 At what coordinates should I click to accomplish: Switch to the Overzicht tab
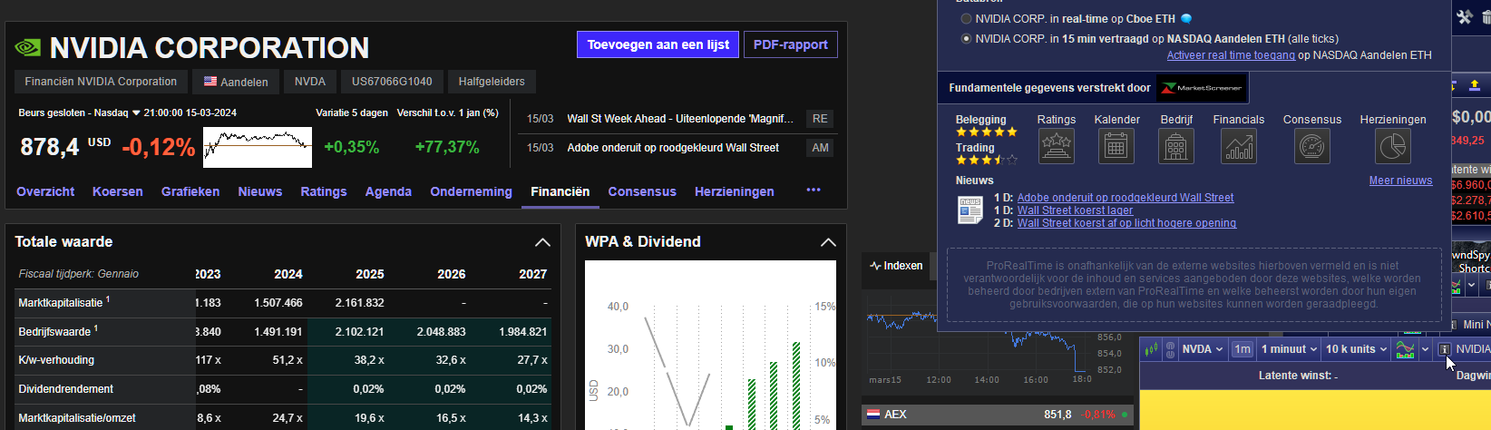point(45,191)
